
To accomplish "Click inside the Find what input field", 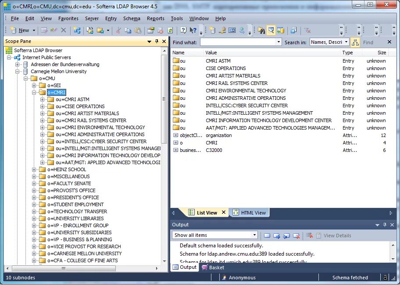I will click(x=238, y=42).
